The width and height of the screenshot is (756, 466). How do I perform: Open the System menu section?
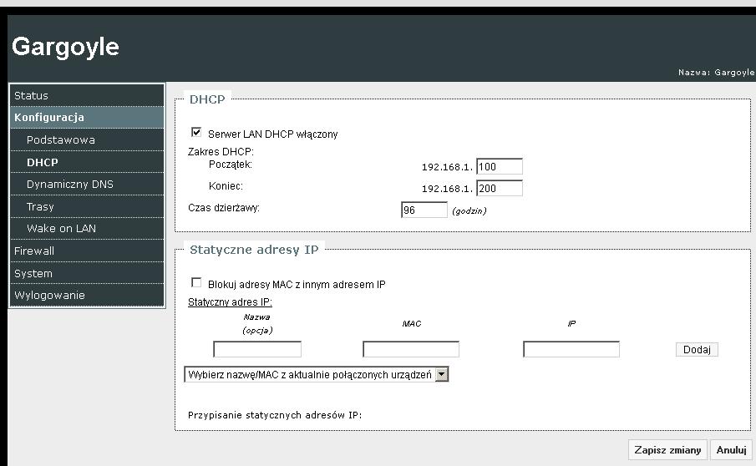coord(33,273)
